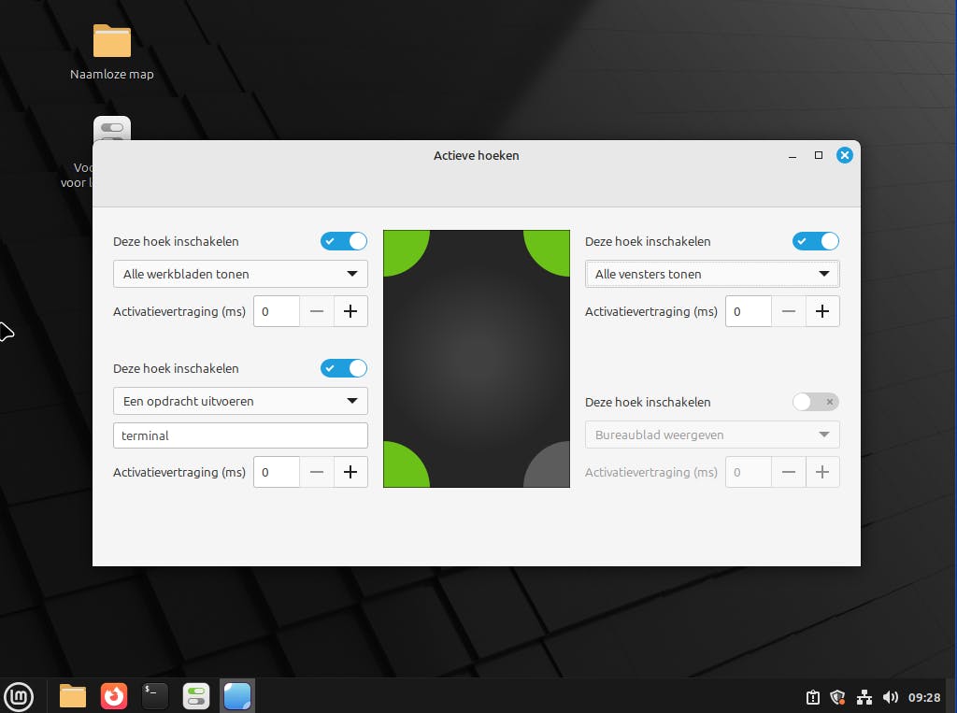Select the partially hidden settings desktop icon
The height and width of the screenshot is (713, 957).
(x=112, y=128)
